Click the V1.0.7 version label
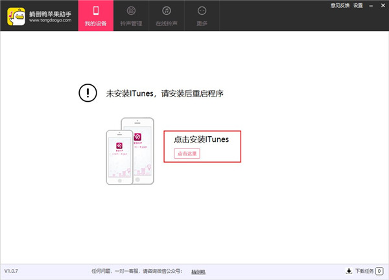 click(x=14, y=270)
